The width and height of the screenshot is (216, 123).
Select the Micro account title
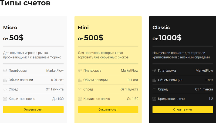pos(10,28)
